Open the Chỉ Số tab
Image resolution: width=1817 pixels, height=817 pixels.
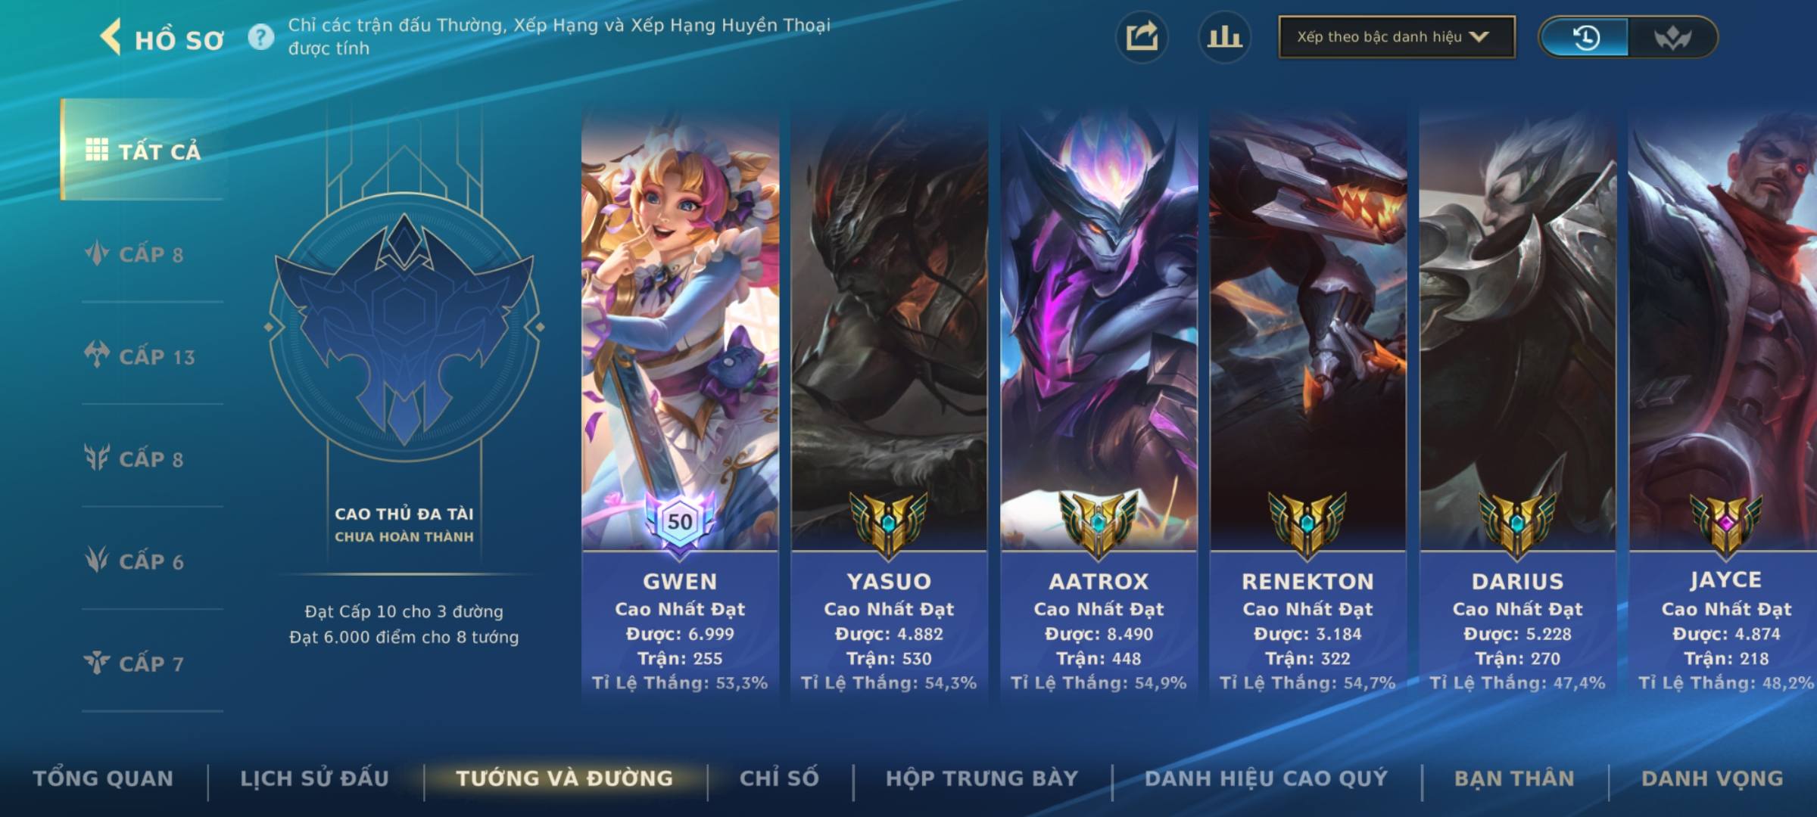tap(780, 778)
